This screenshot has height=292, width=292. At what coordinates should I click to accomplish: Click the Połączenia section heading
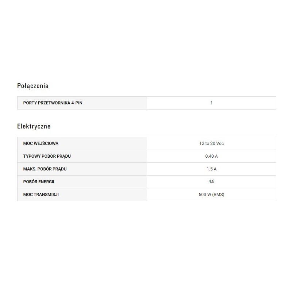[x=33, y=86]
